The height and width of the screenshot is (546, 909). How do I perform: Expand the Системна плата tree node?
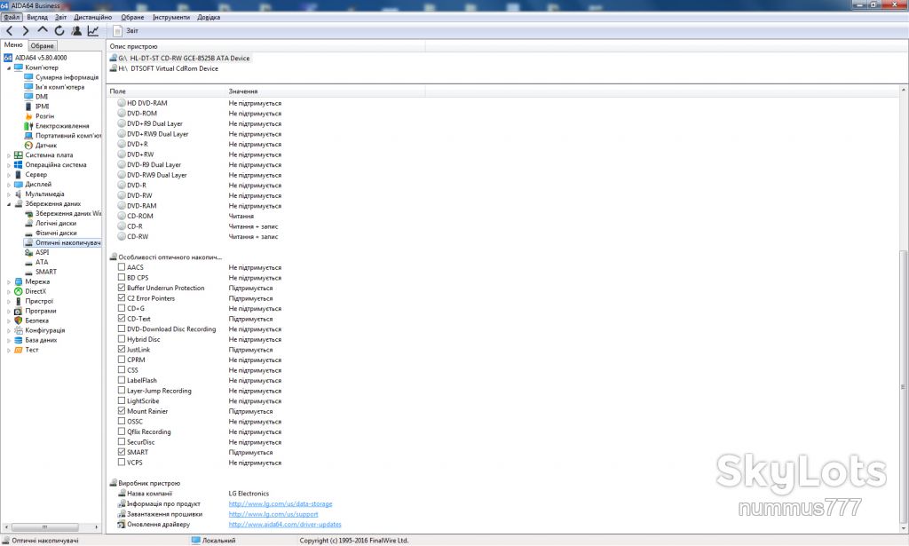9,155
